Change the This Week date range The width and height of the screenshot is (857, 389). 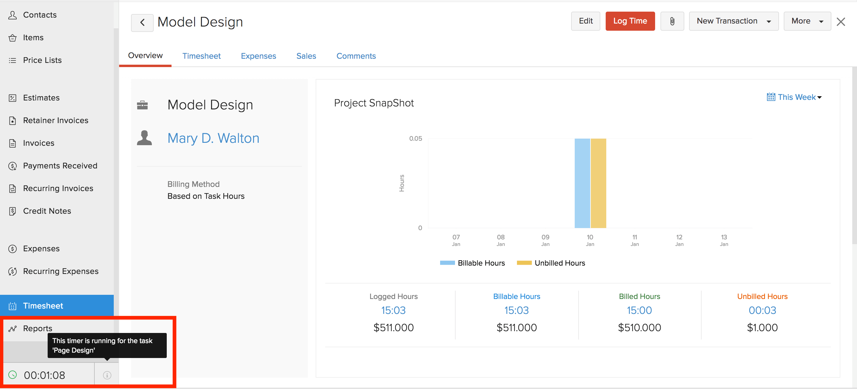pyautogui.click(x=794, y=97)
